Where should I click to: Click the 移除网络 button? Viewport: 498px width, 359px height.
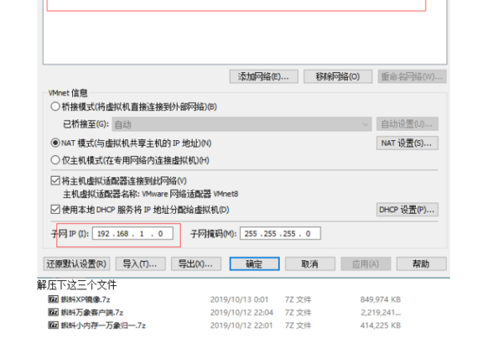point(337,76)
